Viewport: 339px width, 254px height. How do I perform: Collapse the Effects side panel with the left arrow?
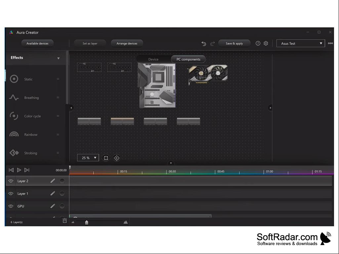[x=71, y=108]
